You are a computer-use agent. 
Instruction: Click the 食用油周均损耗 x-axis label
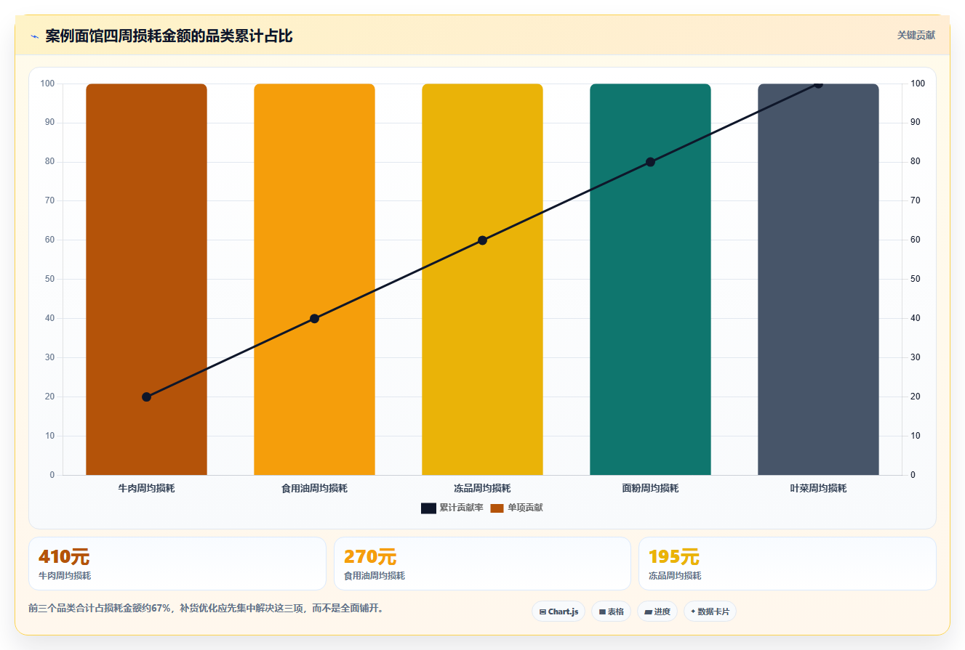tap(314, 488)
